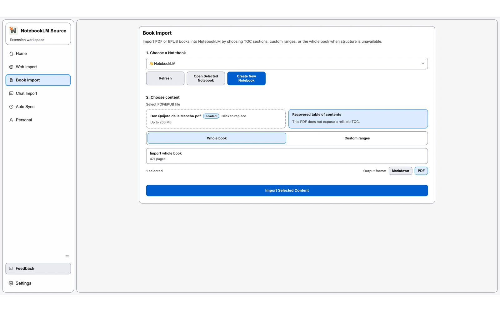
Task: Select the Import whole book option
Action: pyautogui.click(x=287, y=156)
